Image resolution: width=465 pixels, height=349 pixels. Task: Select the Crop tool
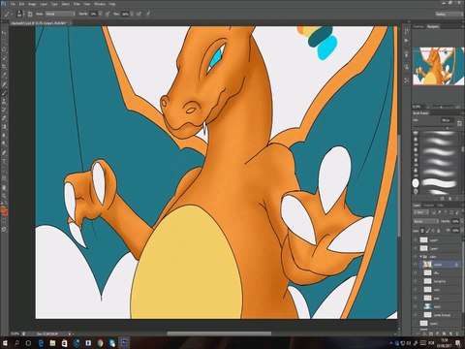point(4,67)
